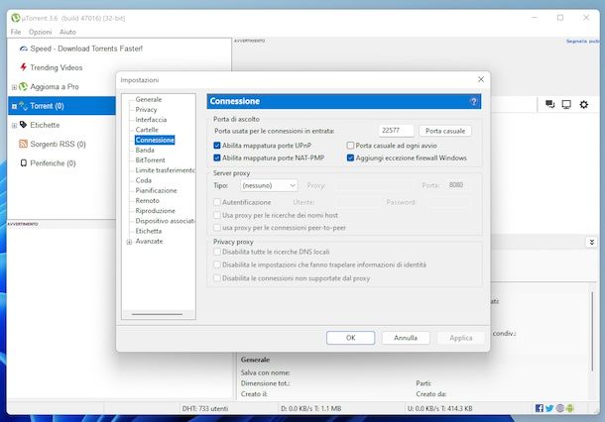Confirm settings with OK button
Screen dimensions: 605x422
pyautogui.click(x=350, y=338)
